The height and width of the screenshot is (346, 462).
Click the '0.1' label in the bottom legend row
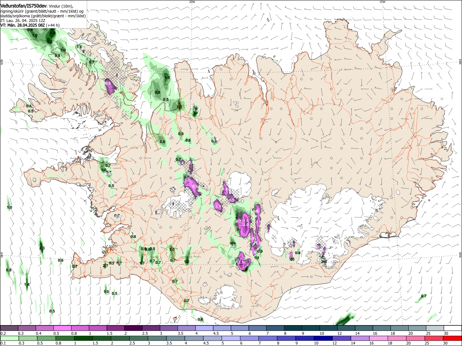(x=3, y=343)
